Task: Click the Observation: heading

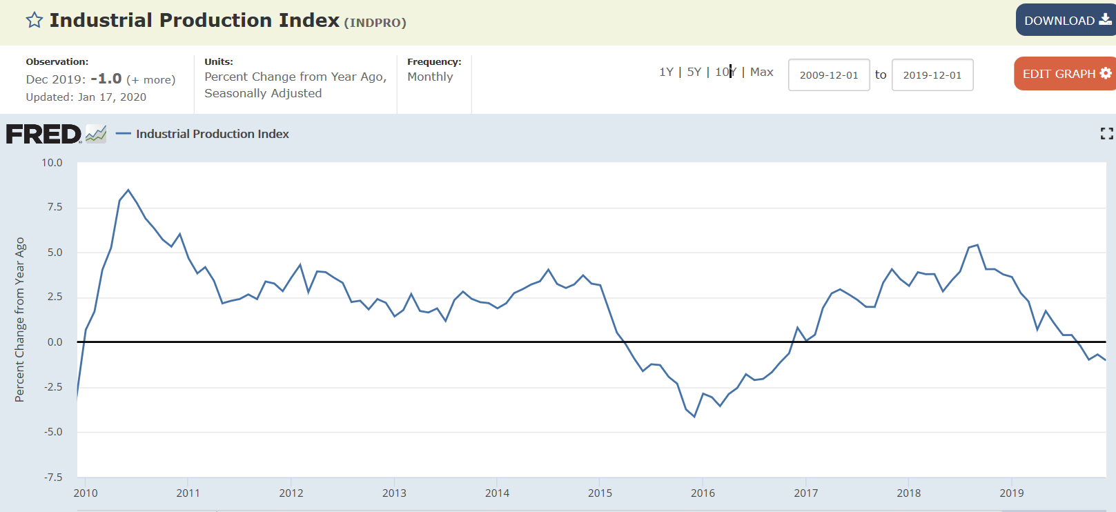Action: click(57, 61)
